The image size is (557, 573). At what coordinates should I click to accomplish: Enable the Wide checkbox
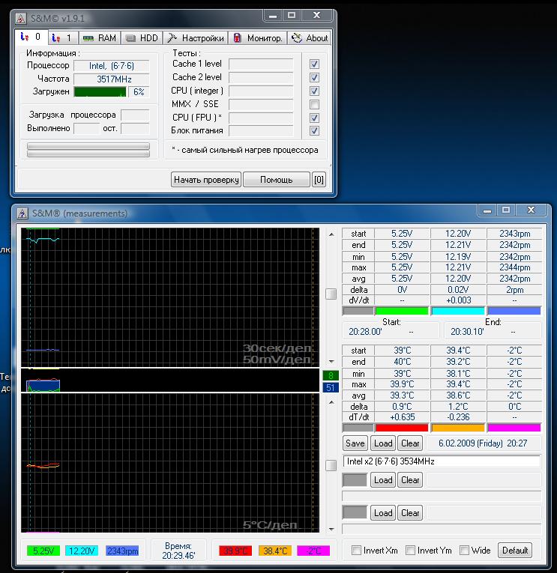(x=464, y=551)
